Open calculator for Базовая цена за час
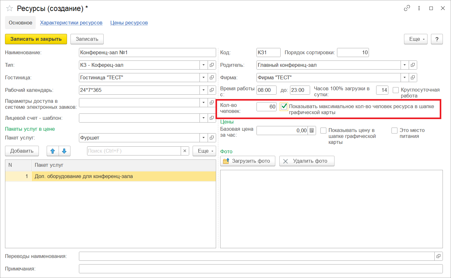The height and width of the screenshot is (278, 451). point(312,130)
